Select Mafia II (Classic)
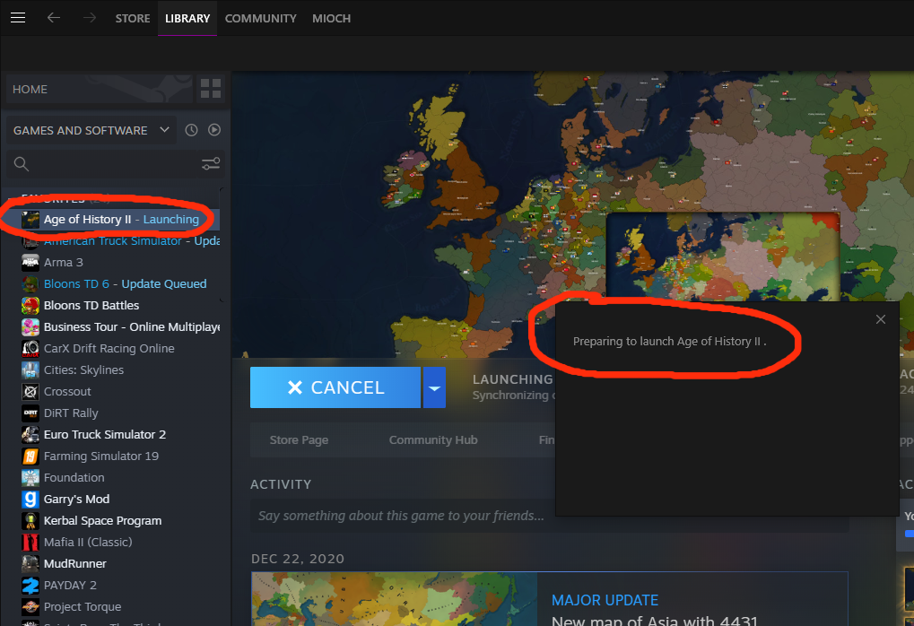Viewport: 914px width, 626px height. (88, 543)
